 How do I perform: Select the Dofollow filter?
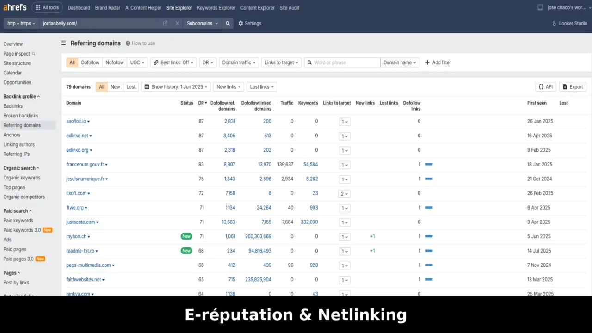90,62
